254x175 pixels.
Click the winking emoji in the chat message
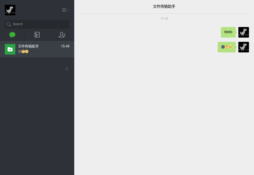tap(226, 47)
